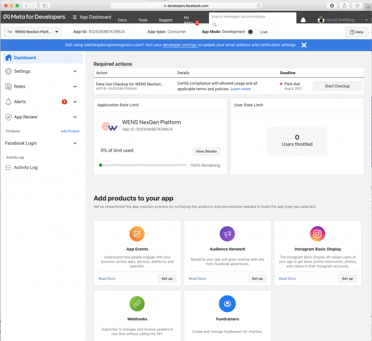Click the Add Product link
372x341 pixels.
[x=70, y=131]
